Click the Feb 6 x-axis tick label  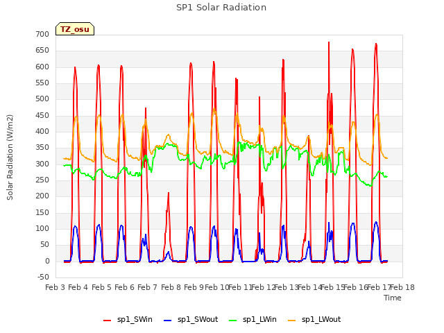tap(125, 287)
